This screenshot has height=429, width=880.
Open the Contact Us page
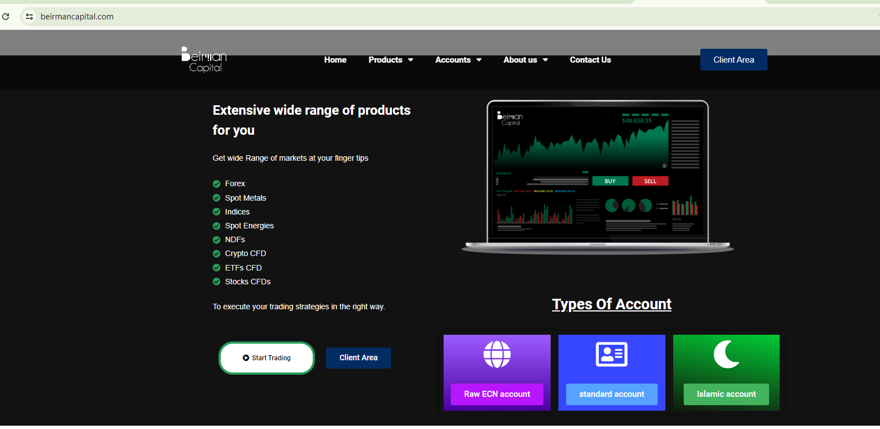(x=590, y=60)
